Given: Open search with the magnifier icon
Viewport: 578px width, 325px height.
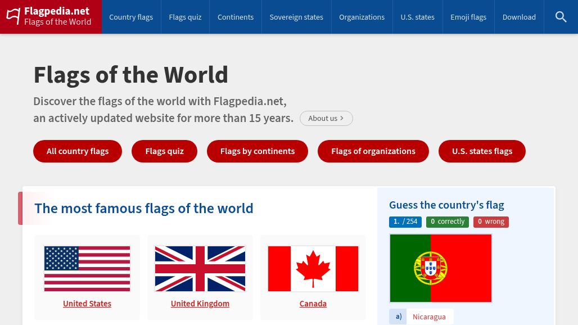Looking at the screenshot, I should [561, 17].
